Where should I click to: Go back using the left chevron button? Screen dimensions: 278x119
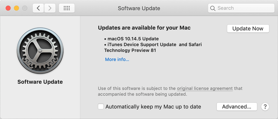coord(38,8)
